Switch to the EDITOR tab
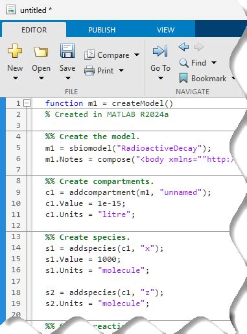 point(34,30)
